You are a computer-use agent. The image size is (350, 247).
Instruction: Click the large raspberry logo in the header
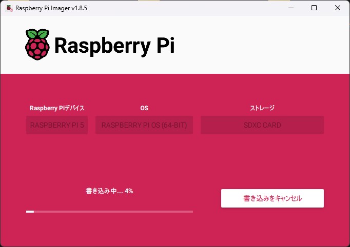coord(37,45)
